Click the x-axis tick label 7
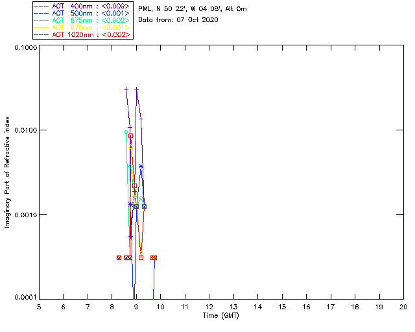This screenshot has height=332, width=415. 88,307
